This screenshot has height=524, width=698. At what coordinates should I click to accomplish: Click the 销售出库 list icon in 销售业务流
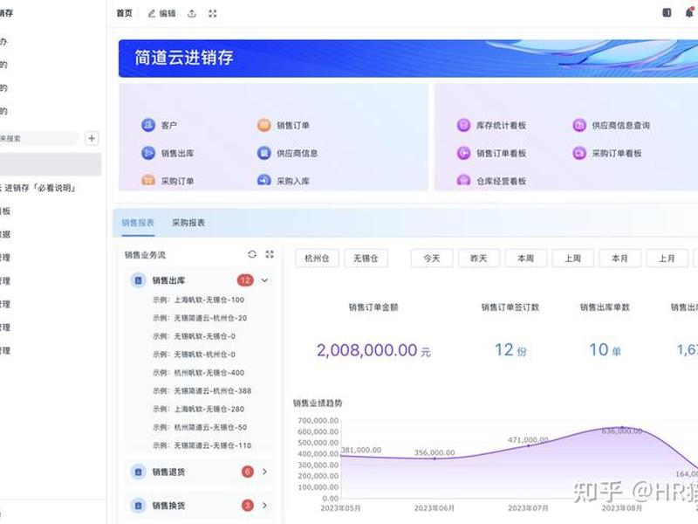pos(138,280)
